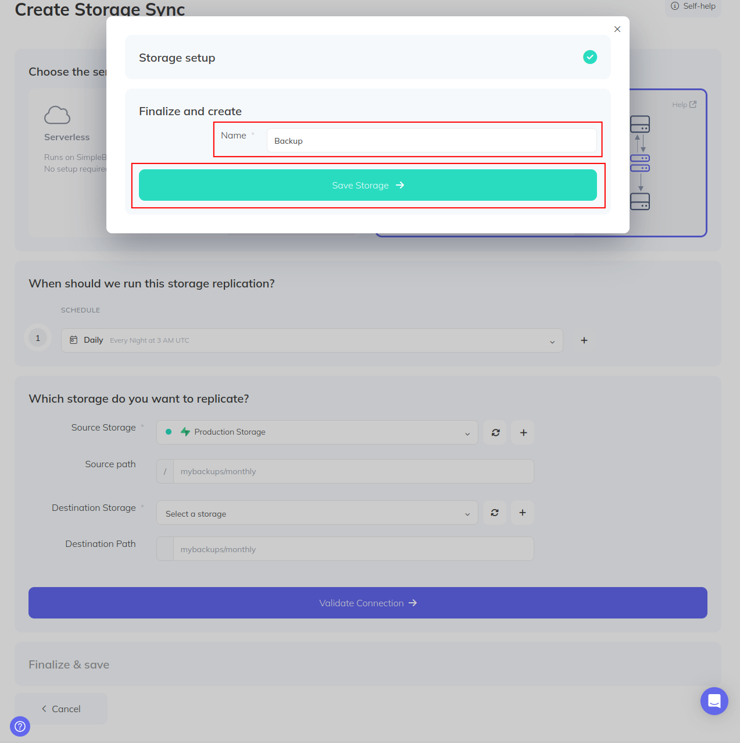Expand the Daily schedule dropdown
This screenshot has width=740, height=743.
pos(312,340)
